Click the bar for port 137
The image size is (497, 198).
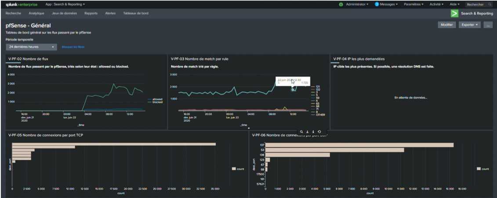click(x=359, y=145)
